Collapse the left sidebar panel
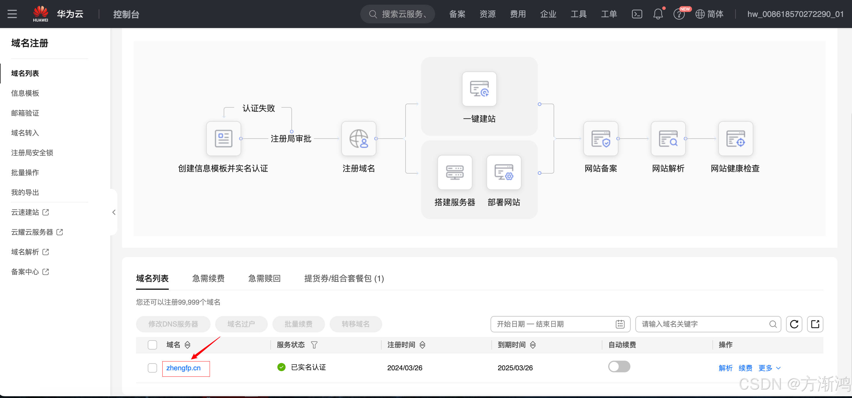This screenshot has width=852, height=398. pyautogui.click(x=114, y=212)
